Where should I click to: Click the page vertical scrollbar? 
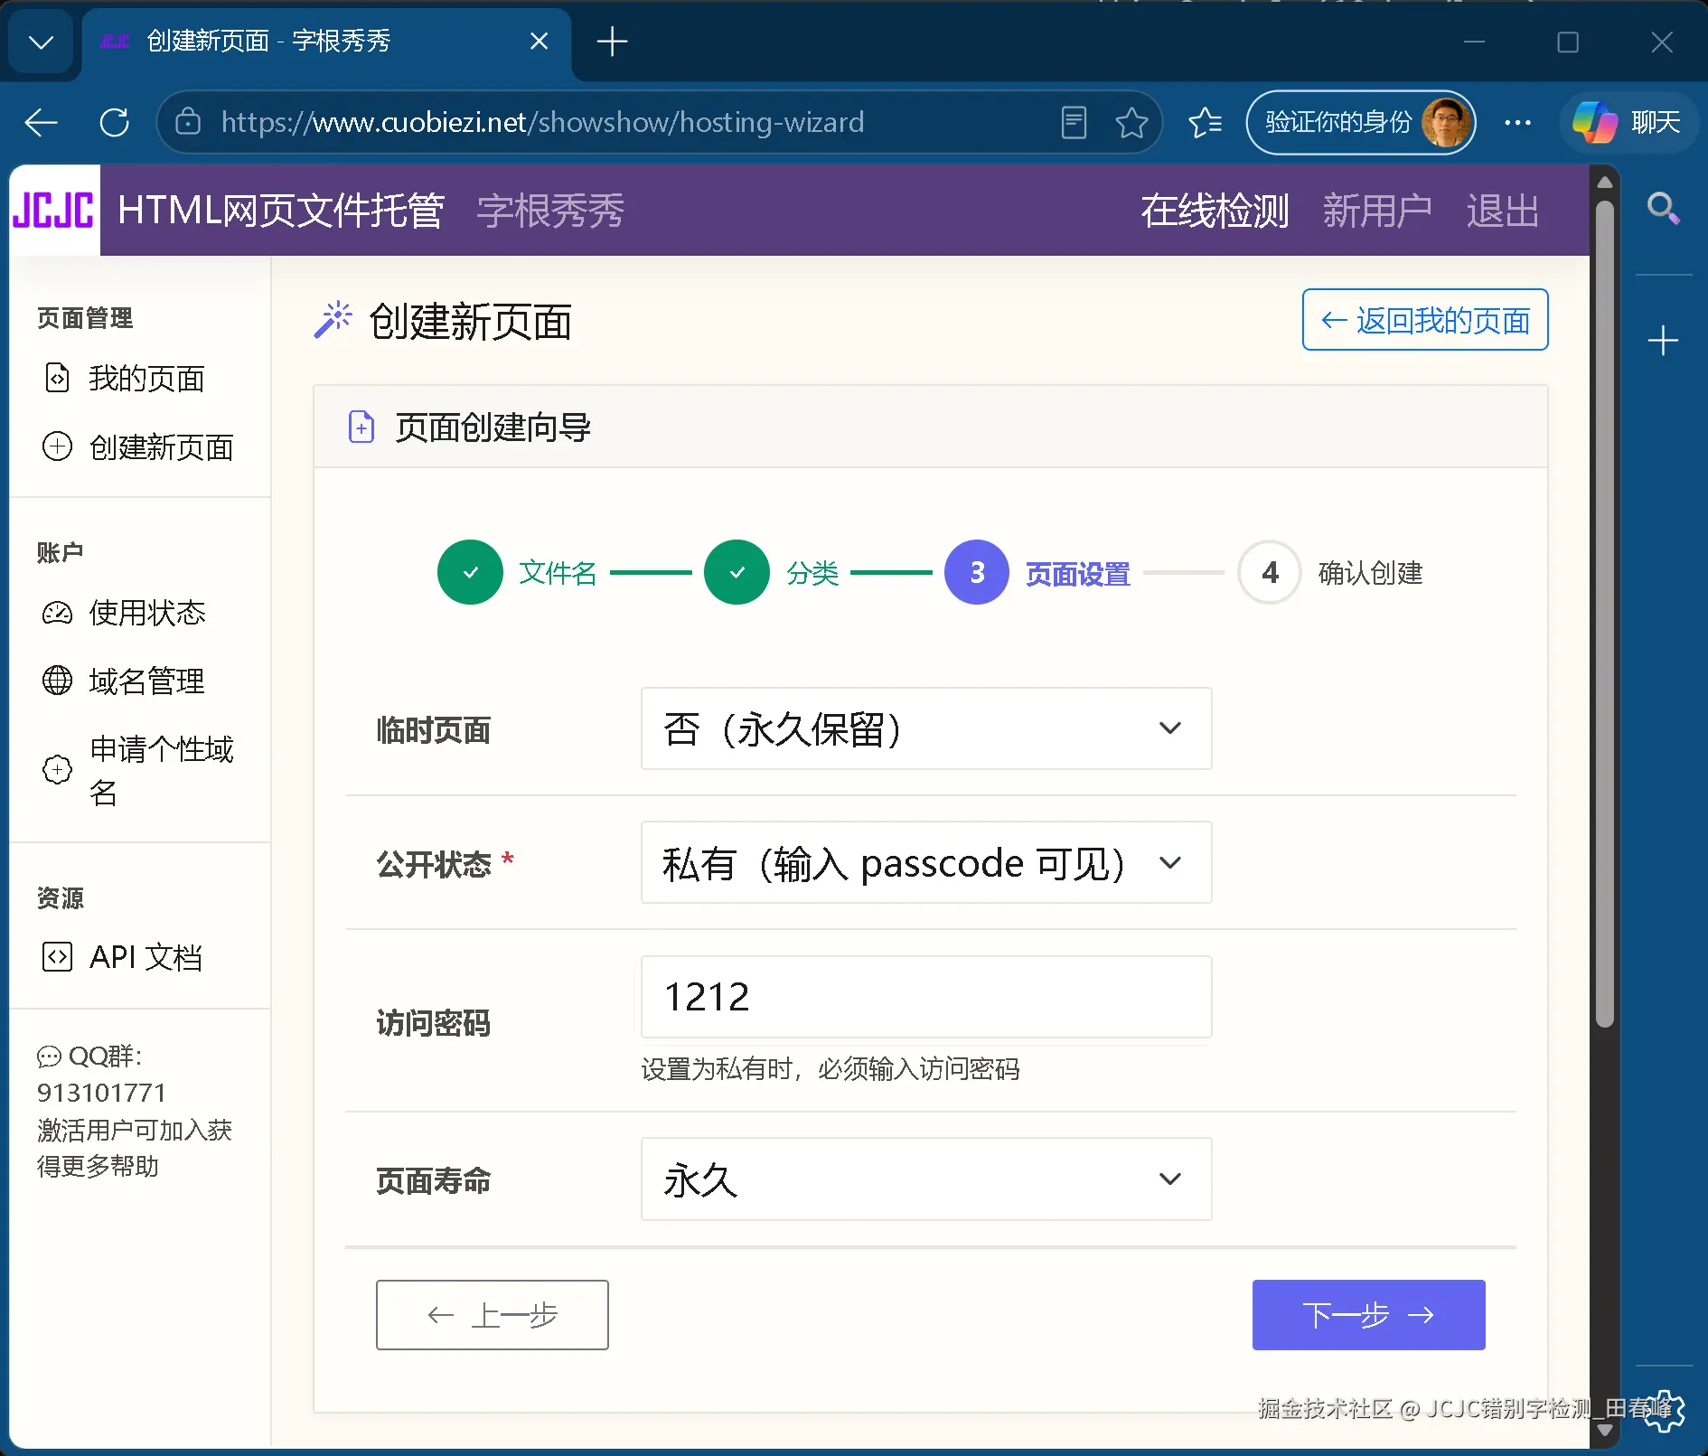pos(1605,615)
